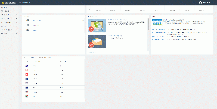
Task: Expand the order menu chevron beside the cart icon
Action: point(17,15)
